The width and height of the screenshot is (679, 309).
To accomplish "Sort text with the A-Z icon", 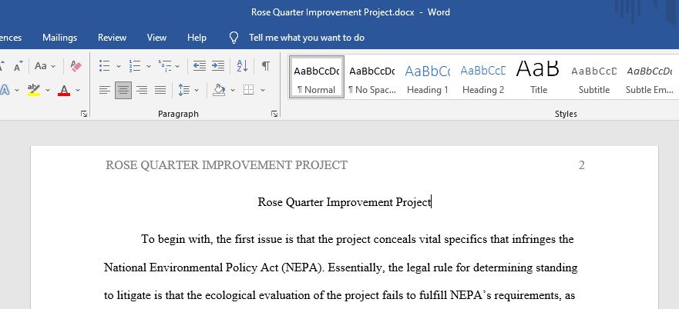I will 243,65.
